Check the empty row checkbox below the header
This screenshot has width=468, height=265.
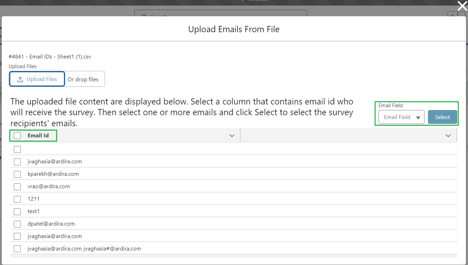pyautogui.click(x=17, y=149)
